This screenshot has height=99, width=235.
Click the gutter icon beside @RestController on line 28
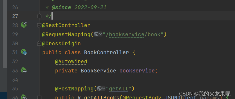click(x=24, y=25)
